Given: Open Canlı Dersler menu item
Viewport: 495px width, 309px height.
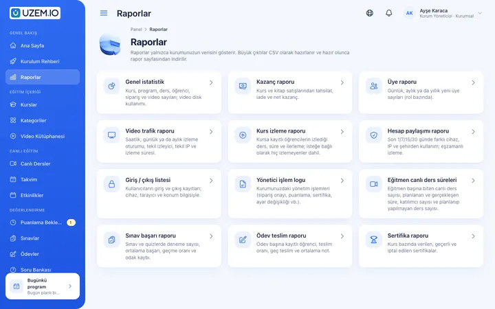Looking at the screenshot, I should tap(43, 163).
